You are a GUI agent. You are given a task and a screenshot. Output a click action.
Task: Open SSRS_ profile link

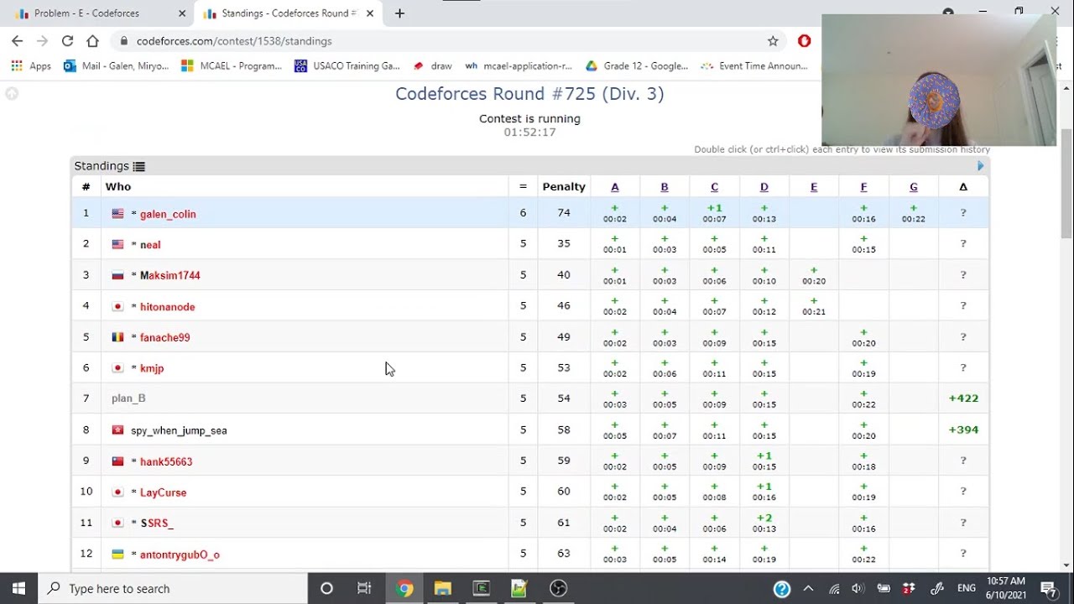point(157,523)
